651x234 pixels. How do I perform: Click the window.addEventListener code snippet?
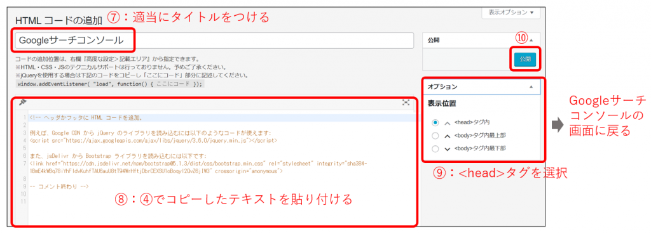coord(111,84)
